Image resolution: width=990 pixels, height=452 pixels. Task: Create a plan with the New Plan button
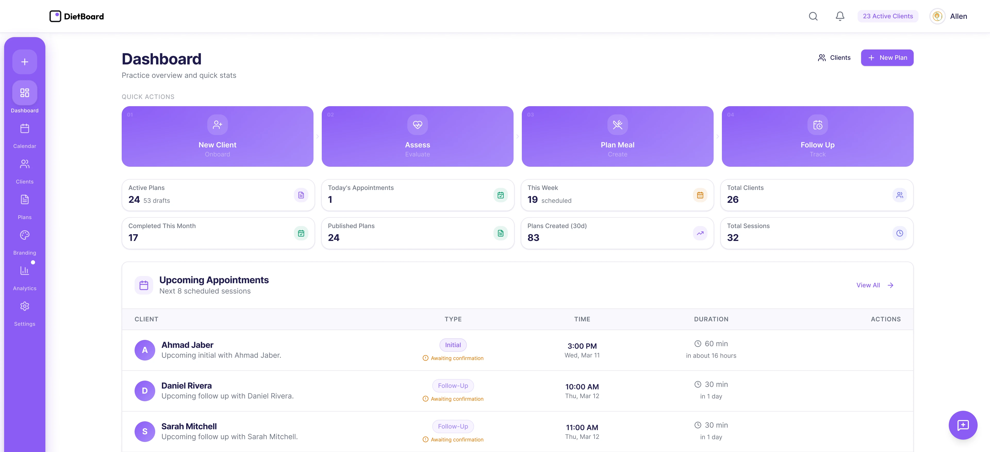tap(887, 58)
